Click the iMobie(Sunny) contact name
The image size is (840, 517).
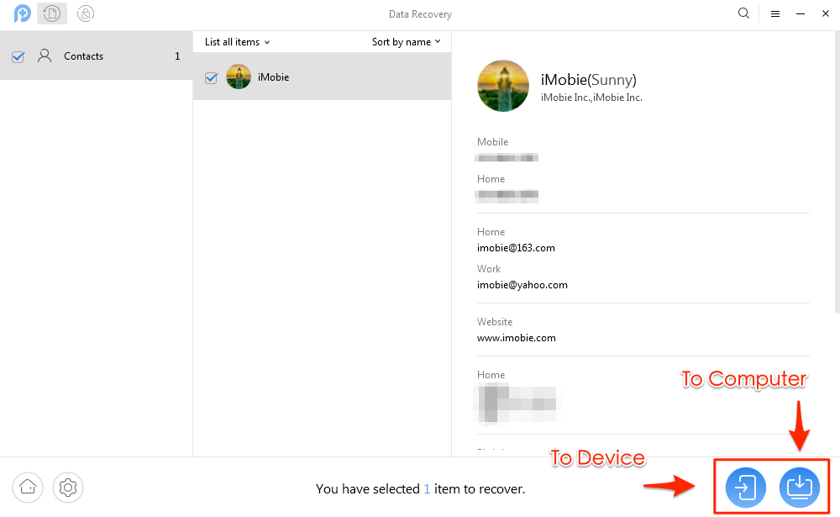588,79
